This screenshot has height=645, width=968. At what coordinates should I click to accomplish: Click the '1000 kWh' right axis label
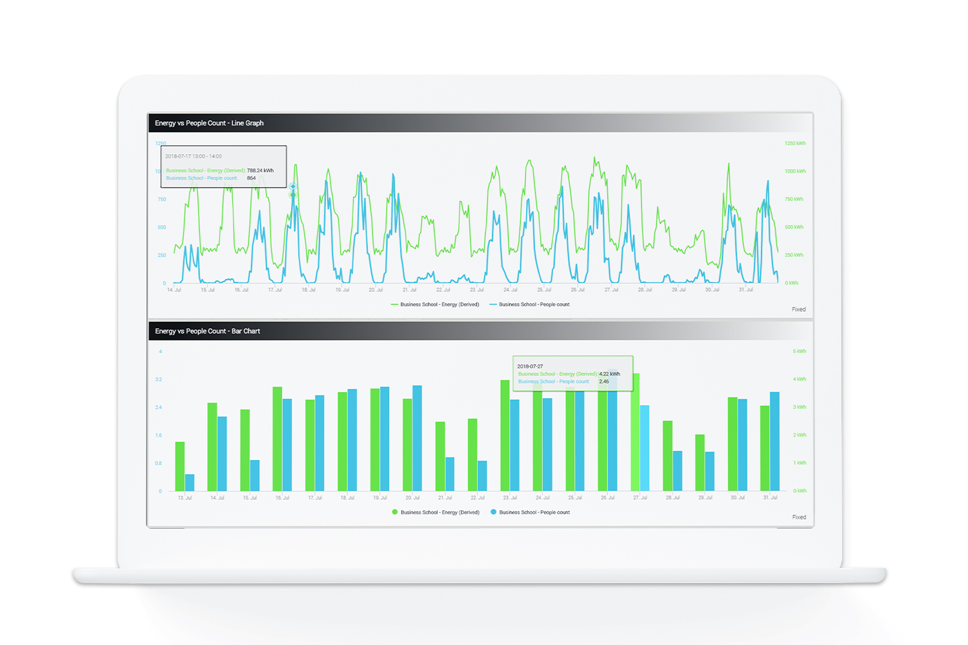tap(795, 172)
